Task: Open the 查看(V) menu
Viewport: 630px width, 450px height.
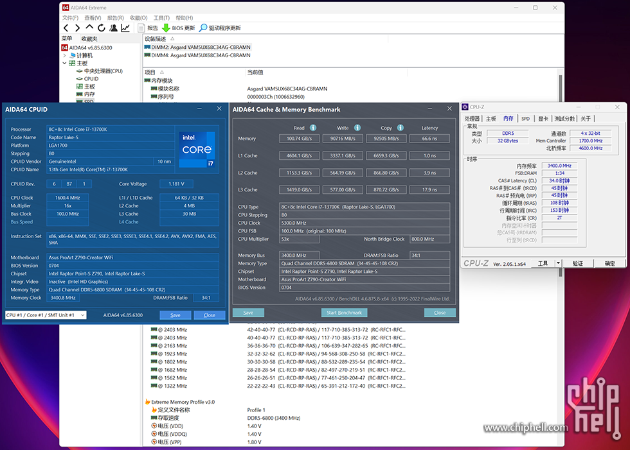Action: point(93,17)
